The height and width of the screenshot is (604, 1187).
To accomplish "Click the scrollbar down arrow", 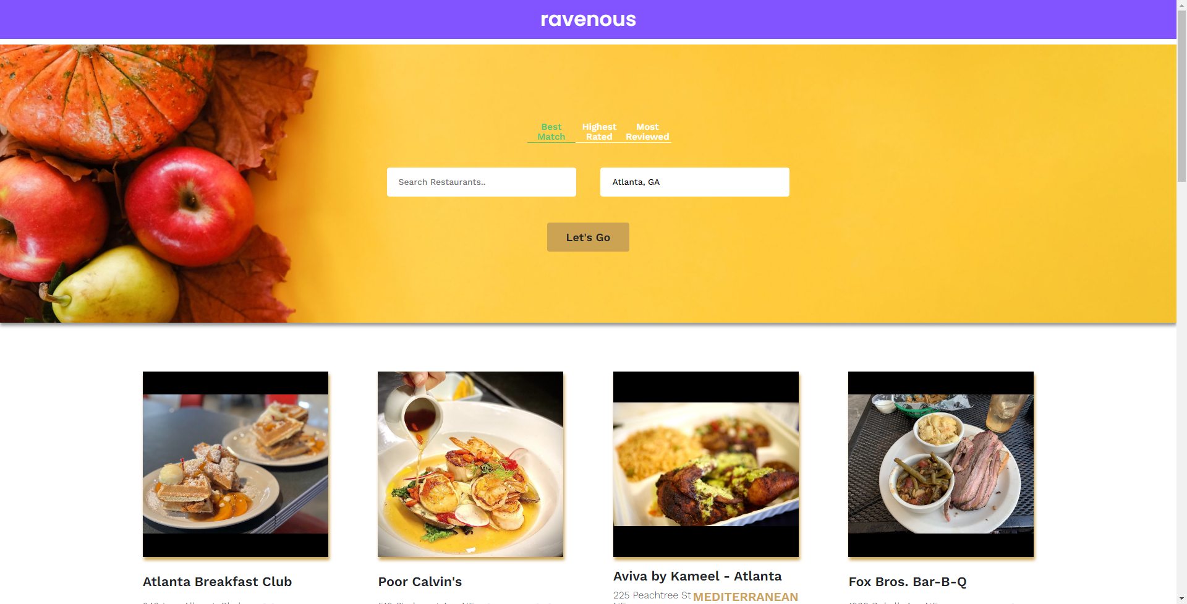I will [1181, 599].
